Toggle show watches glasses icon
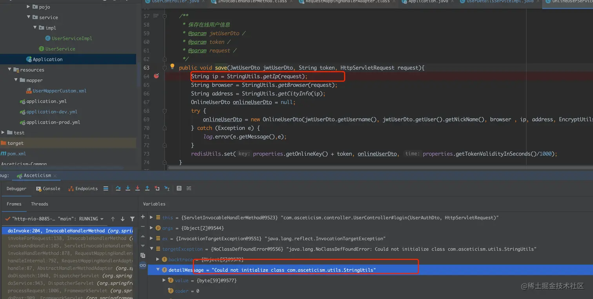The width and height of the screenshot is (593, 299). [x=143, y=265]
